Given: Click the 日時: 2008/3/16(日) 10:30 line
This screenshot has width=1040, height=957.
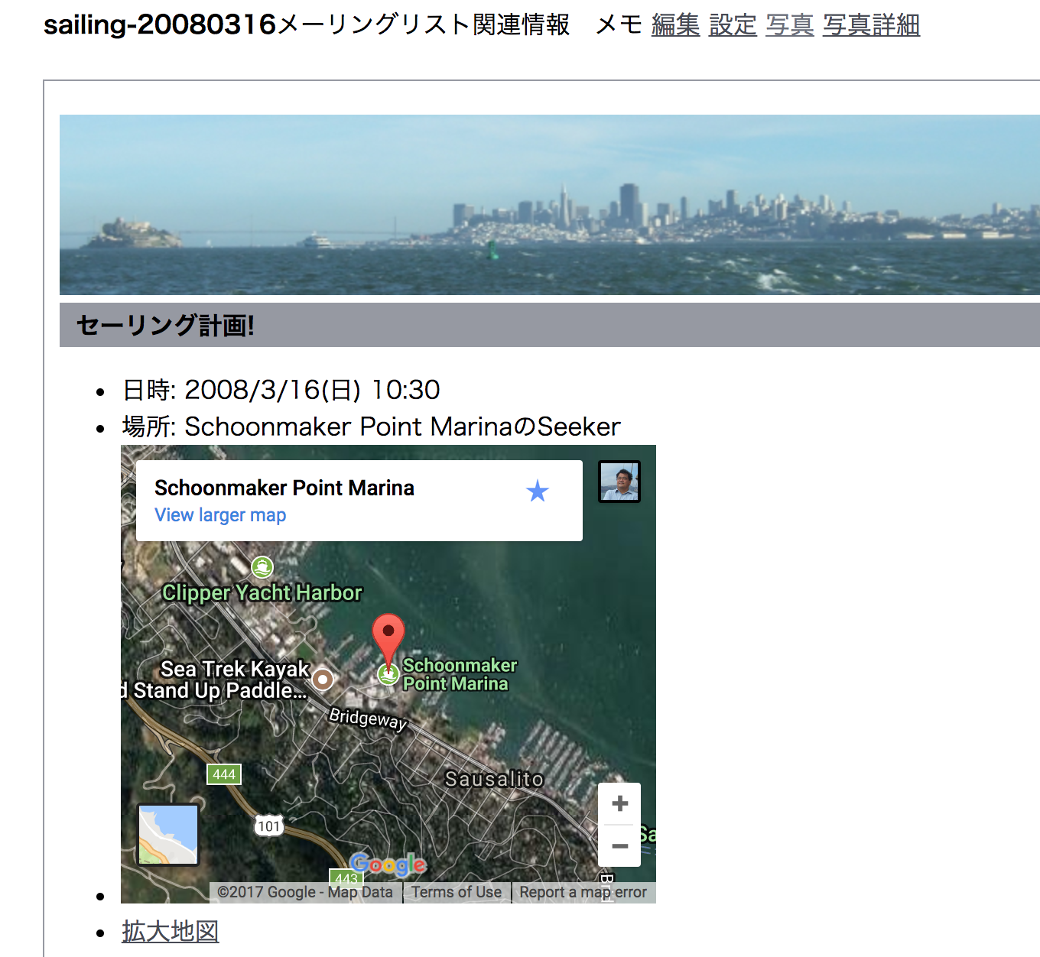Looking at the screenshot, I should (281, 390).
